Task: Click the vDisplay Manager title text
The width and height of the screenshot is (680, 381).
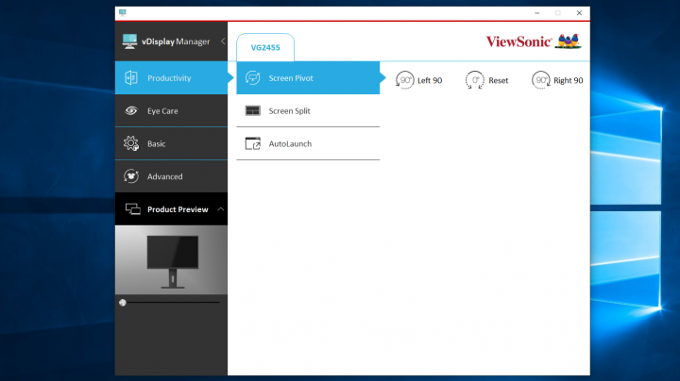Action: tap(176, 41)
